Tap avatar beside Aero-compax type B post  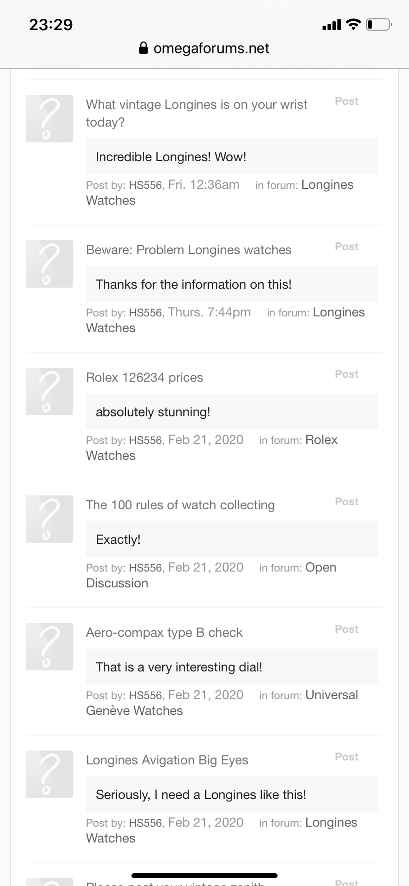point(49,647)
